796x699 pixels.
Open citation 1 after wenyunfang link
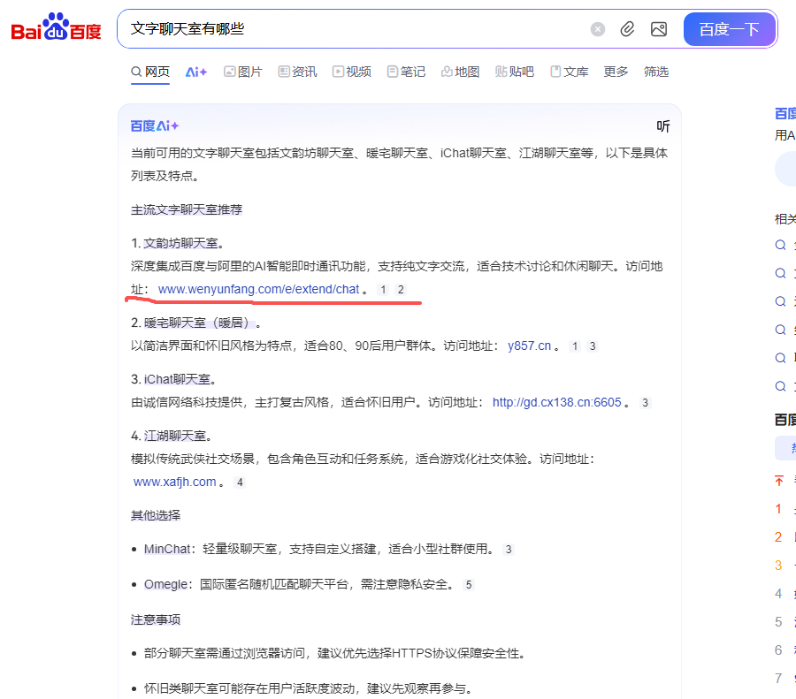click(x=383, y=290)
